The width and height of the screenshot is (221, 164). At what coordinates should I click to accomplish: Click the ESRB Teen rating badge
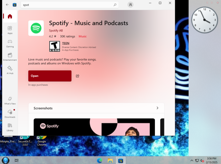55,46
